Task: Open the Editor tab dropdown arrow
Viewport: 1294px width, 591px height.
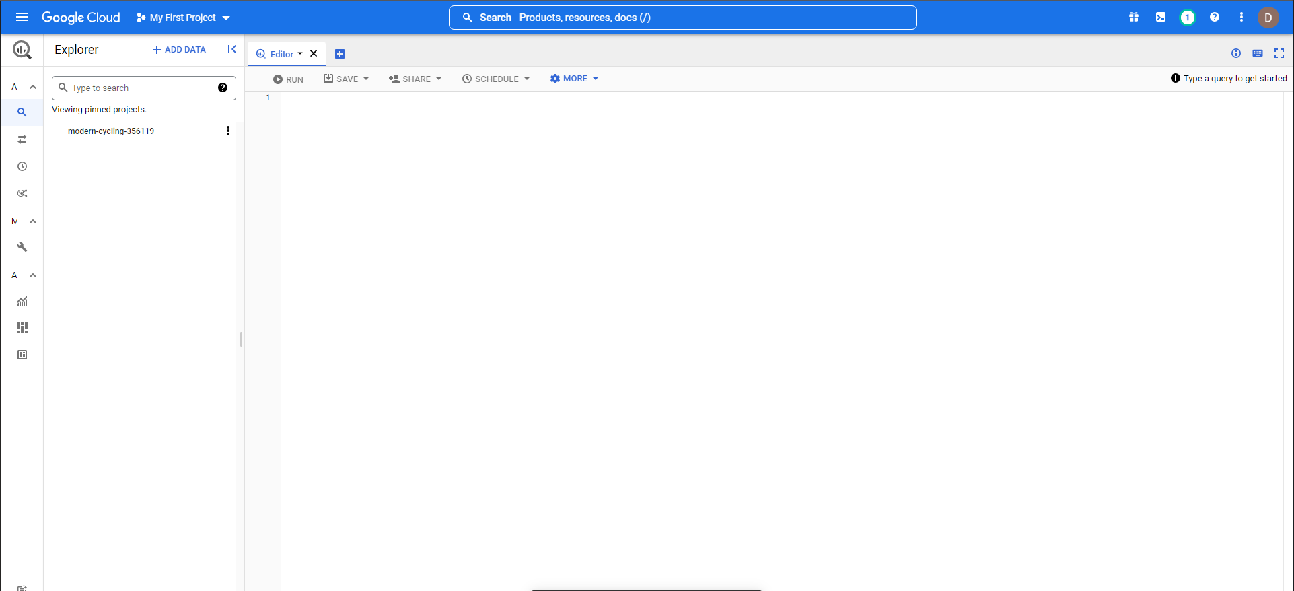Action: (x=300, y=53)
